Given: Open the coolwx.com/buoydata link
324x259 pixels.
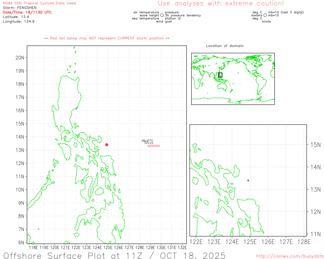Looking at the screenshot, I should pyautogui.click(x=290, y=256).
